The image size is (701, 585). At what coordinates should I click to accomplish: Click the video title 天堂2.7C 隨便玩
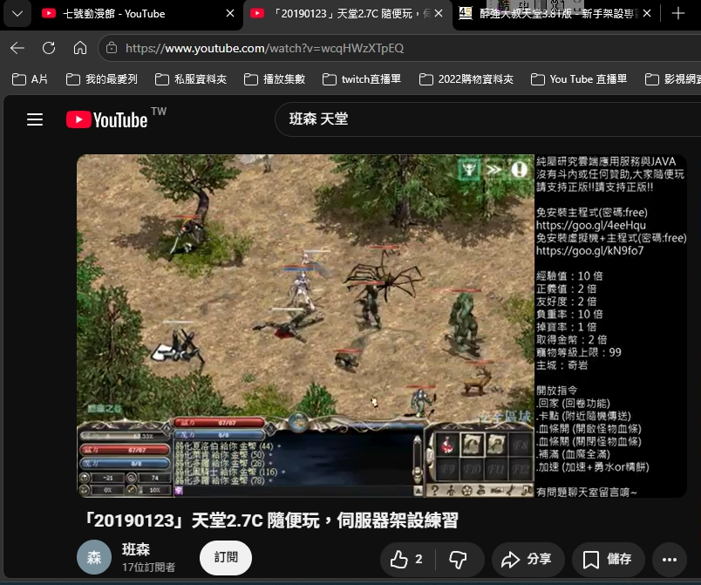[x=272, y=520]
